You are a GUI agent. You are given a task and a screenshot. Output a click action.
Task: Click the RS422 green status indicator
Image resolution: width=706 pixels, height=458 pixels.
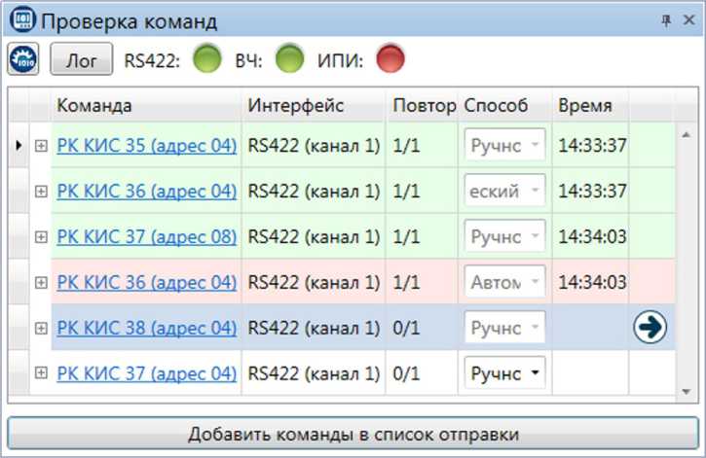point(207,58)
